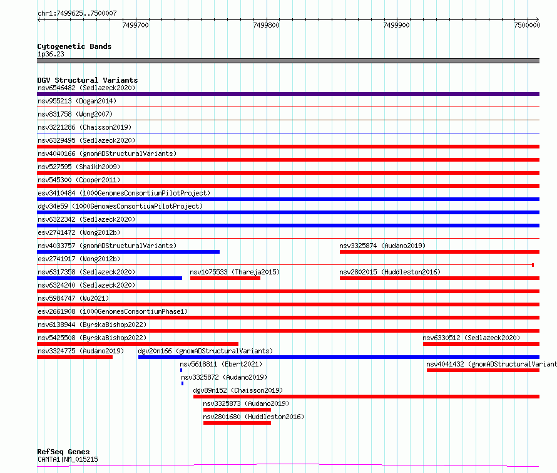Click the Cytogenetic Bands track title
This screenshot has width=557, height=473.
(x=74, y=46)
